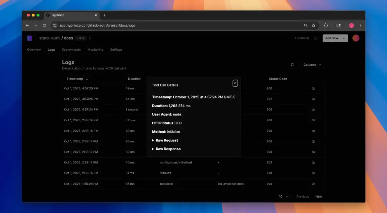Click the Hyprmcp logo square in header
This screenshot has height=213, width=387.
[30, 38]
